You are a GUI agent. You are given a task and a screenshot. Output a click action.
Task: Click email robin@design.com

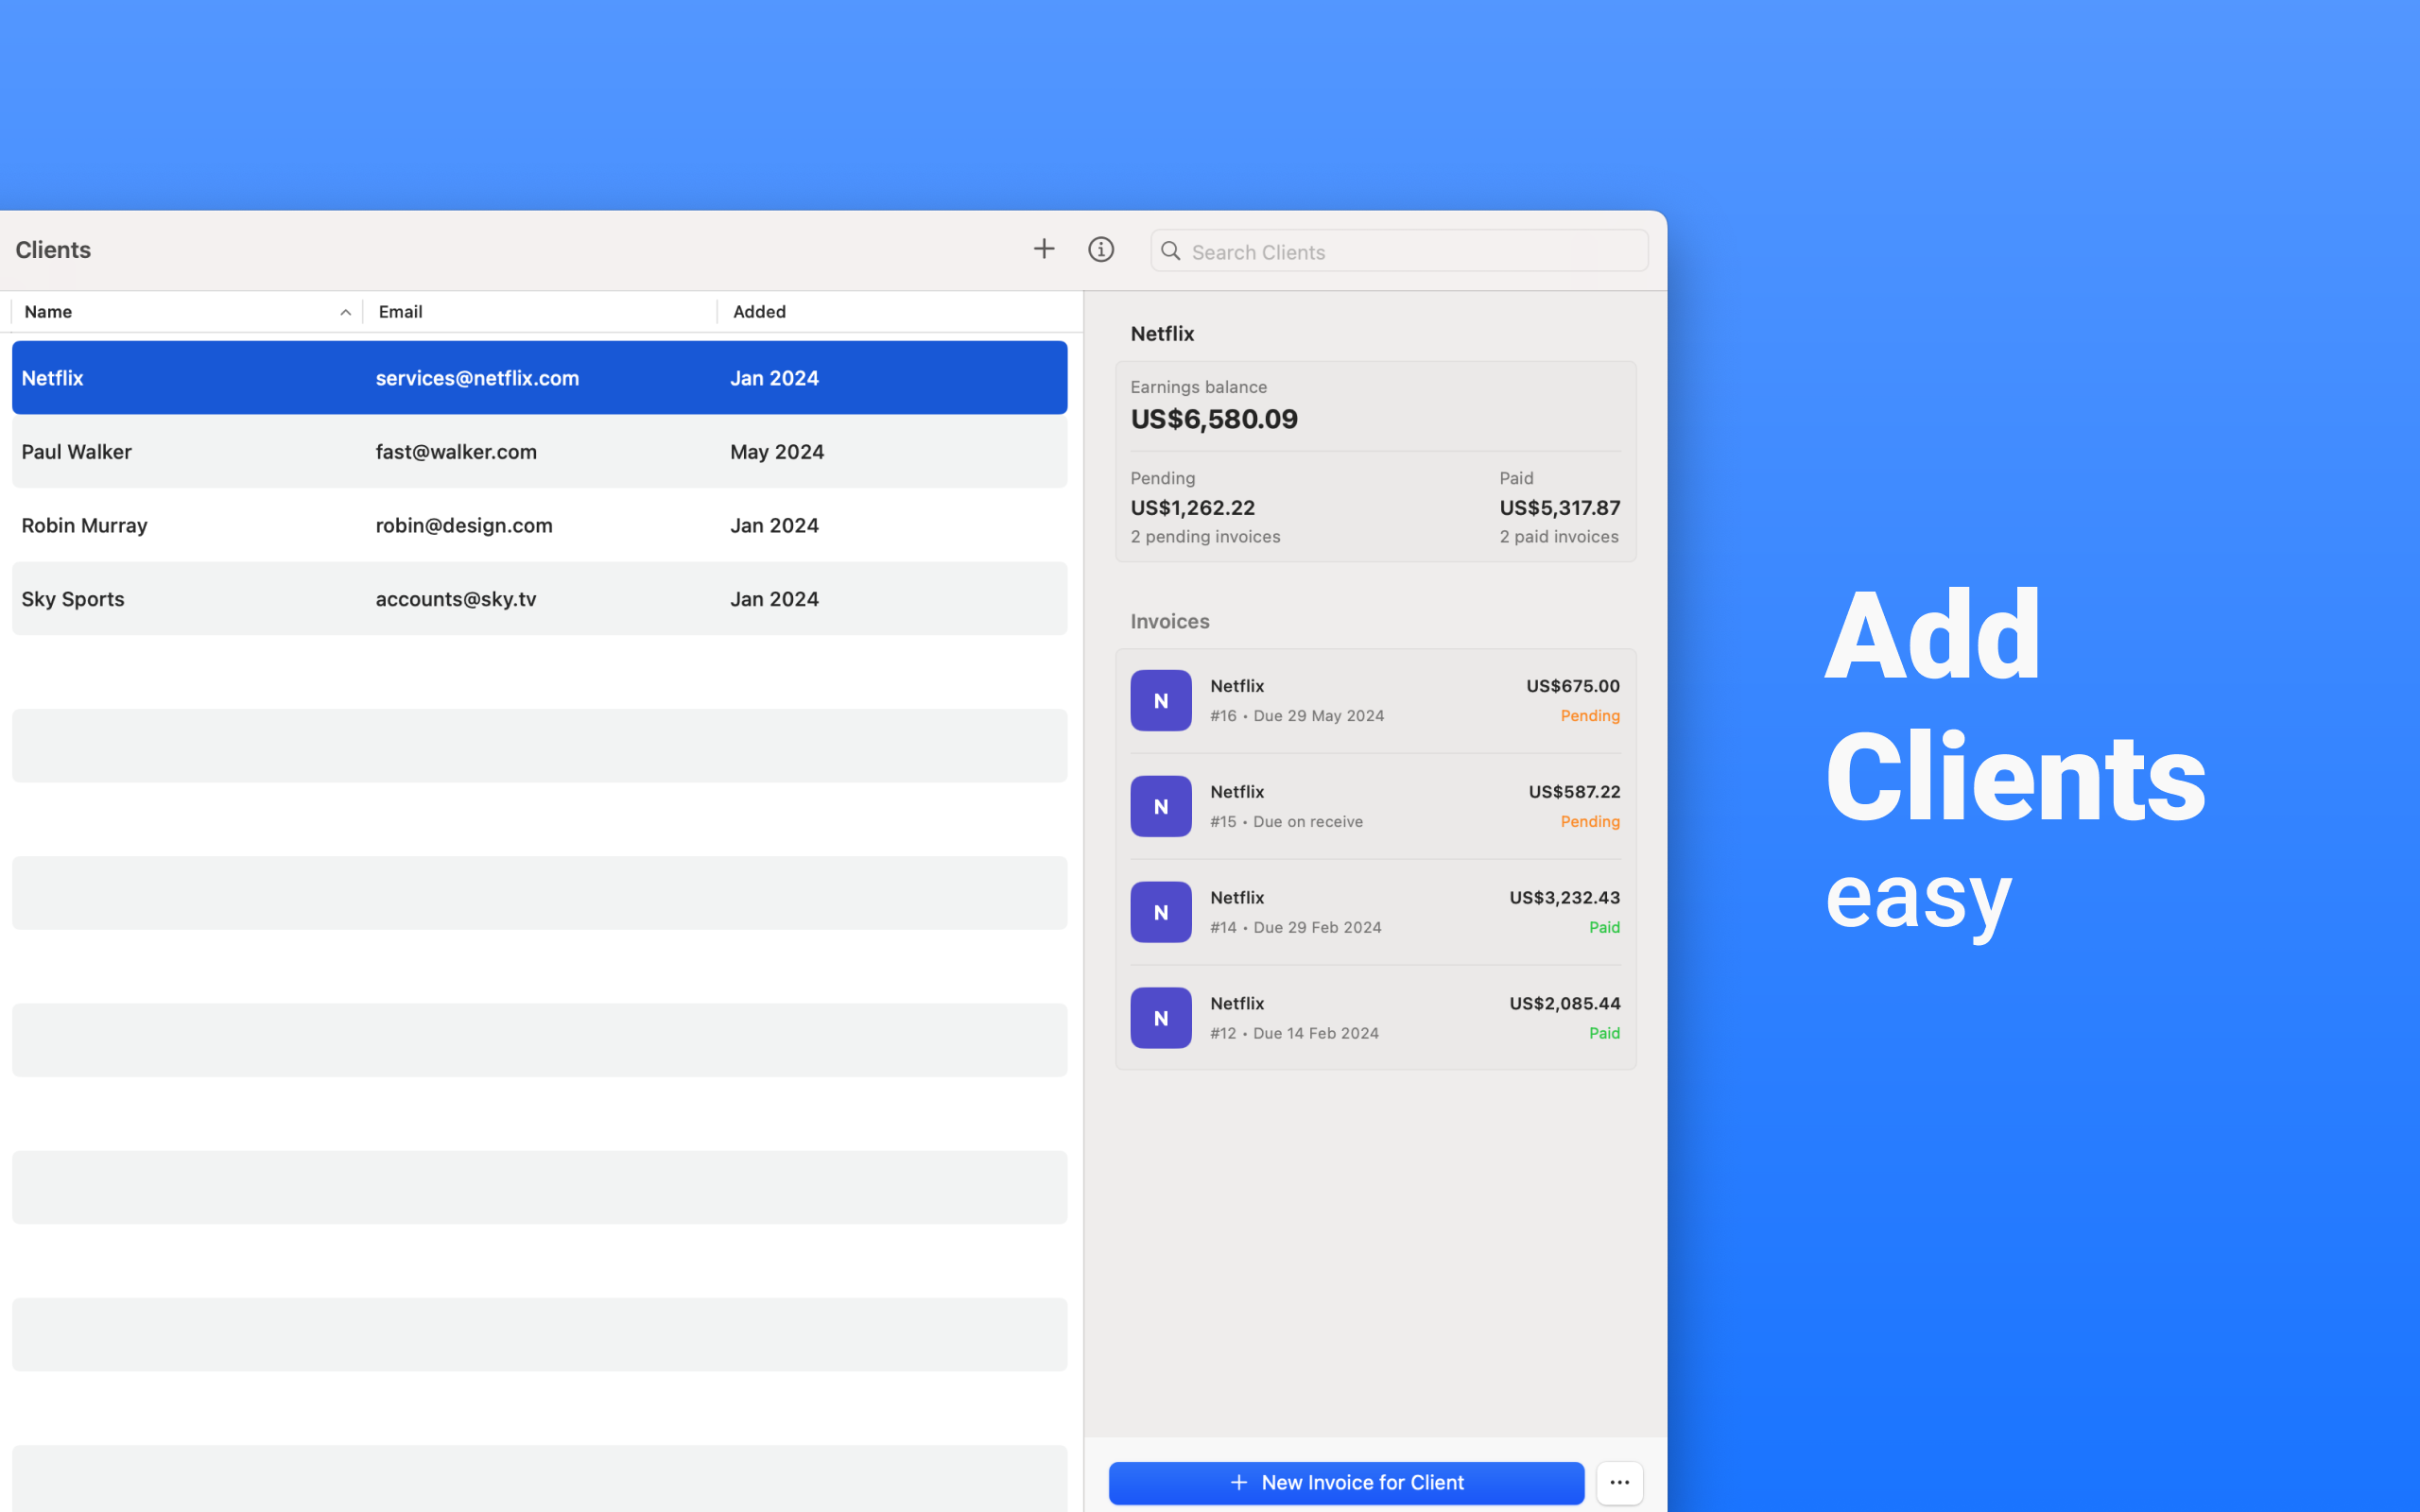(x=464, y=525)
